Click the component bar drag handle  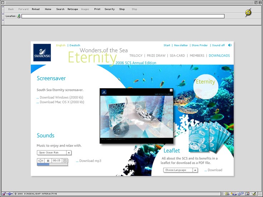[x=222, y=194]
